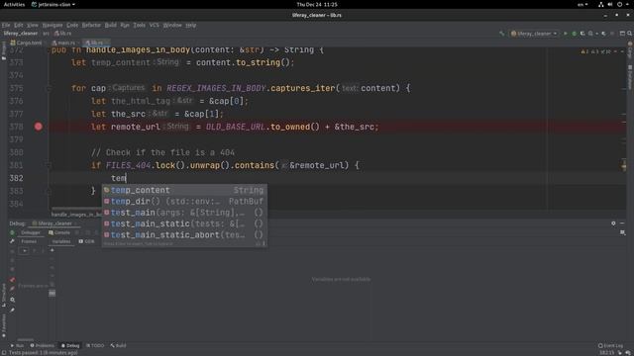The width and height of the screenshot is (634, 356).
Task: Open the TODO tool window button
Action: point(95,345)
